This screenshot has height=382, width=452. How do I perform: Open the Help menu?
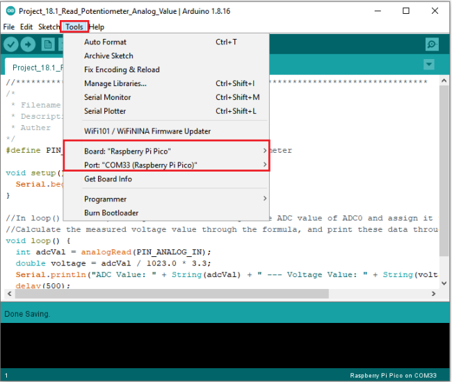97,27
